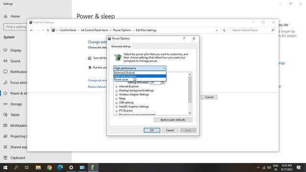The height and width of the screenshot is (172, 306).
Task: Open taskbar Search
Action: [16, 168]
